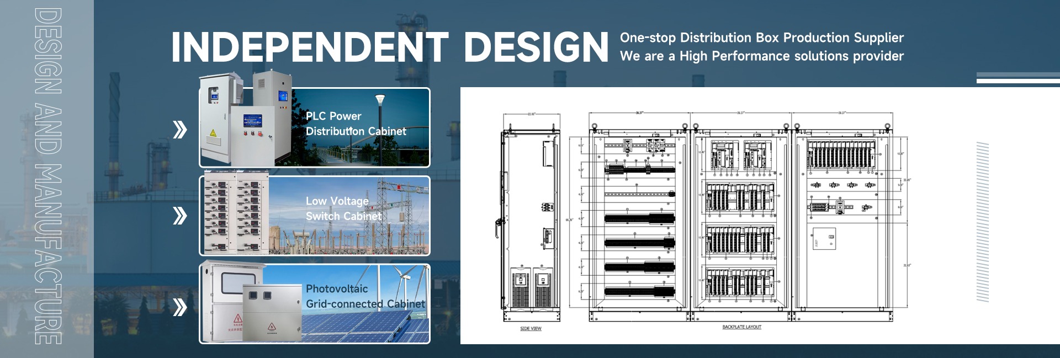Viewport: 1060px width, 358px height.
Task: Click the One-stop Distribution Box Production Supplier text
Action: 762,38
